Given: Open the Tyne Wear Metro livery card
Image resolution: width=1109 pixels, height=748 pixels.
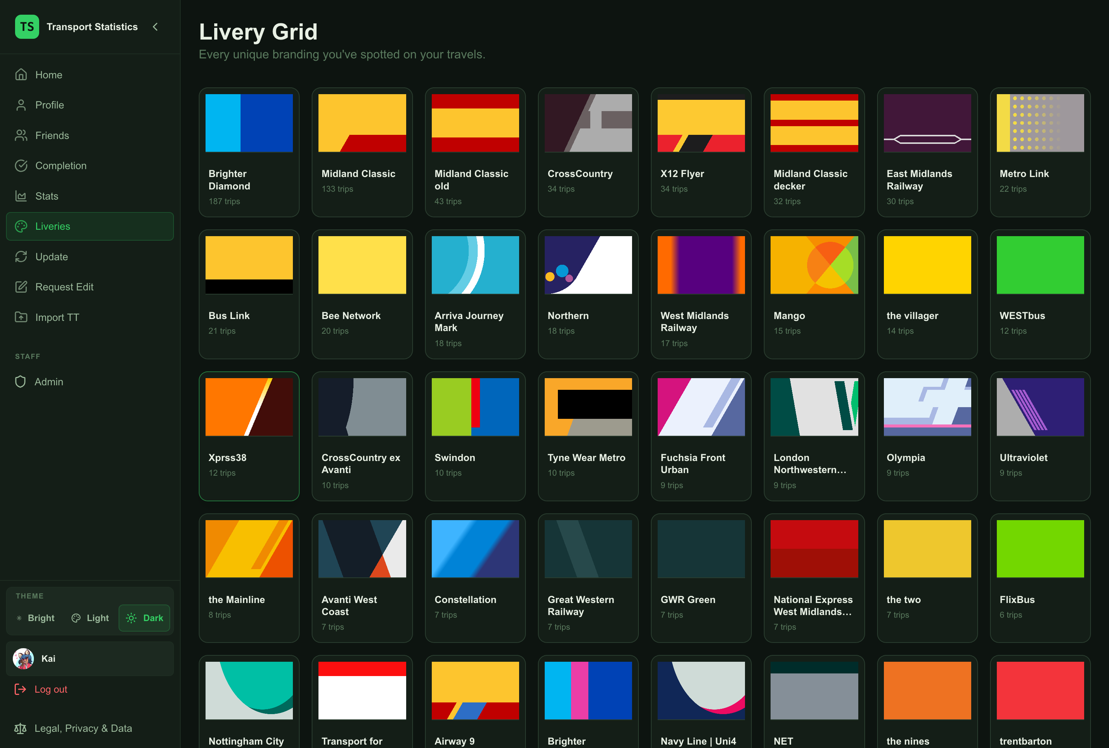Looking at the screenshot, I should (588, 436).
